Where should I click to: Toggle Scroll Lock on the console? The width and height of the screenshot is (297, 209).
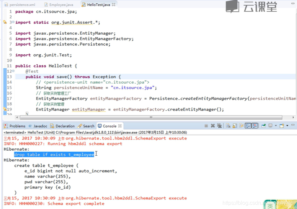pos(235,126)
